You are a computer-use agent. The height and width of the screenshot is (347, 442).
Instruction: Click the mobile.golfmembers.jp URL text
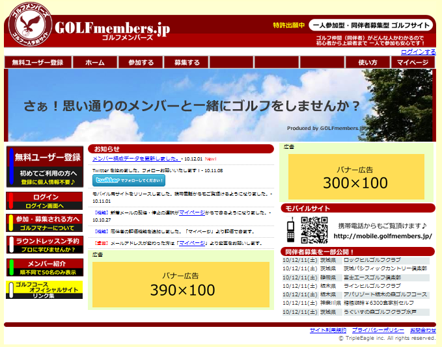pos(383,236)
